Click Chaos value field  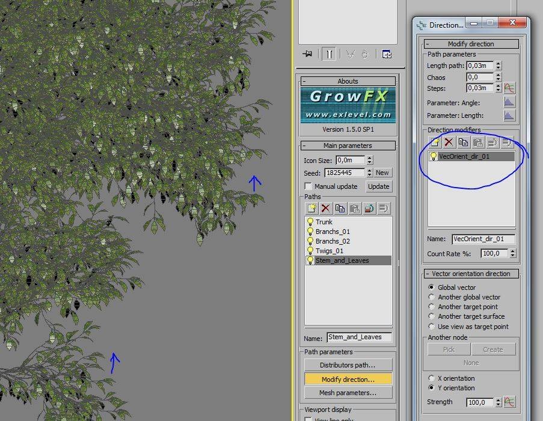pos(480,77)
